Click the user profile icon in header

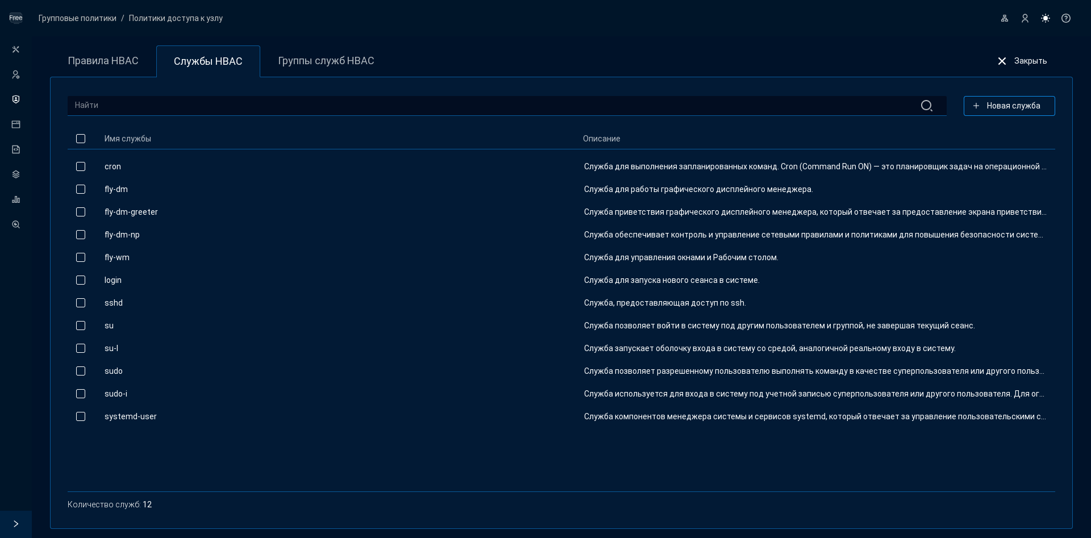point(1025,18)
